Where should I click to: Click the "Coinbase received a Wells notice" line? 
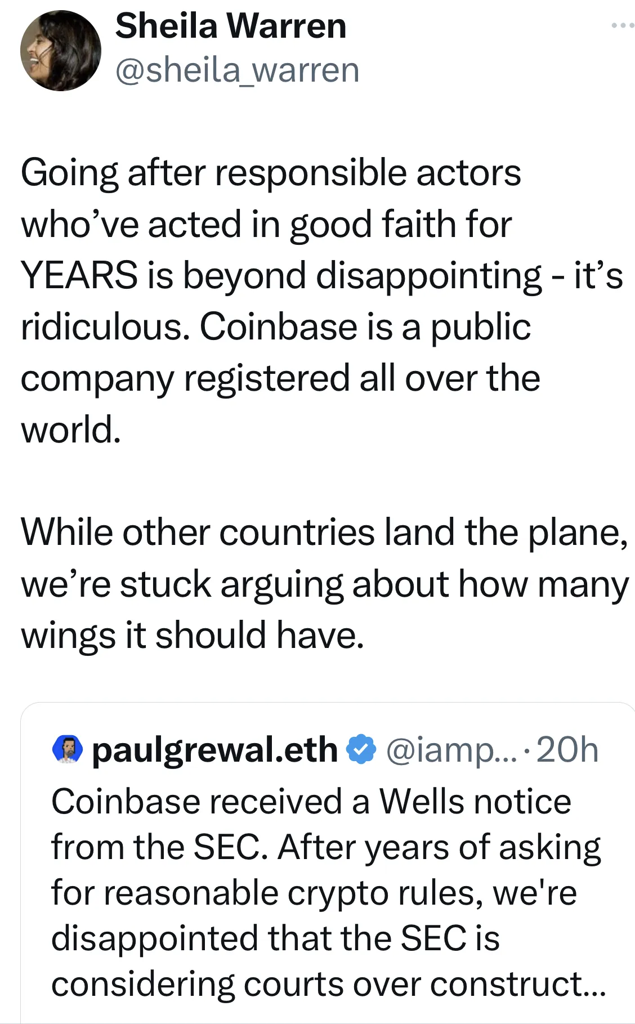tap(311, 801)
